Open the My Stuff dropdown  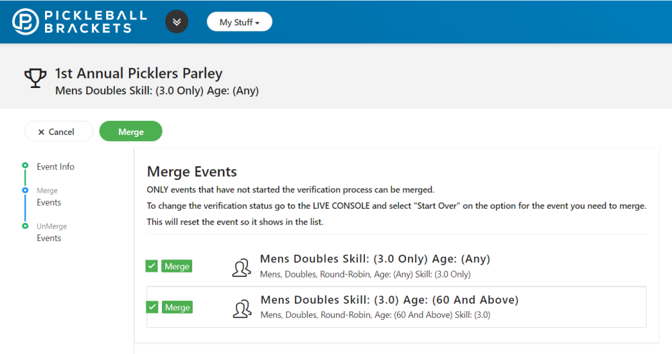[x=239, y=22]
